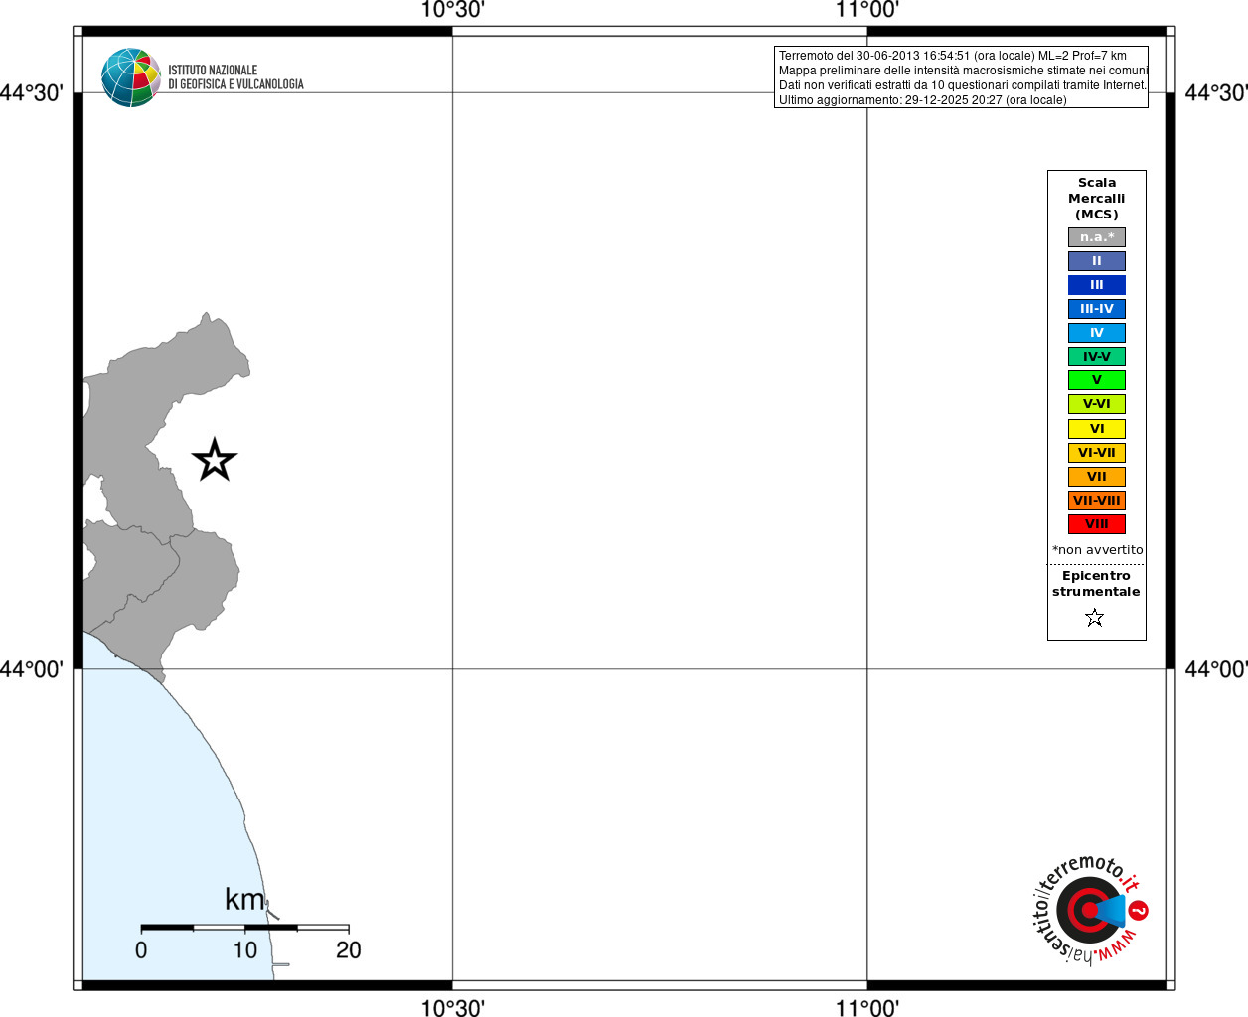The height and width of the screenshot is (1017, 1248).
Task: Click 'ISTITUTO NAZIONALE DI GEOFISICA E VULCANOLOGIA' text
Action: click(235, 77)
